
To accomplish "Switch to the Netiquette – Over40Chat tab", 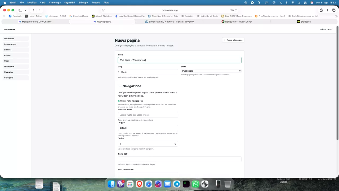I will [237, 21].
